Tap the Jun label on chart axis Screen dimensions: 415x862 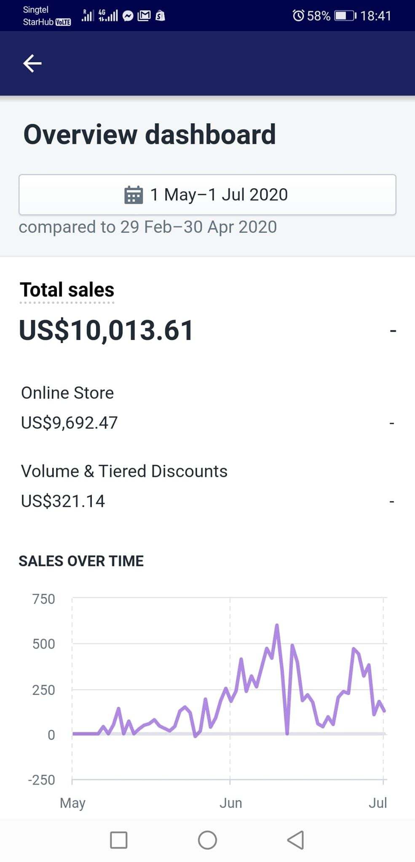(x=230, y=803)
